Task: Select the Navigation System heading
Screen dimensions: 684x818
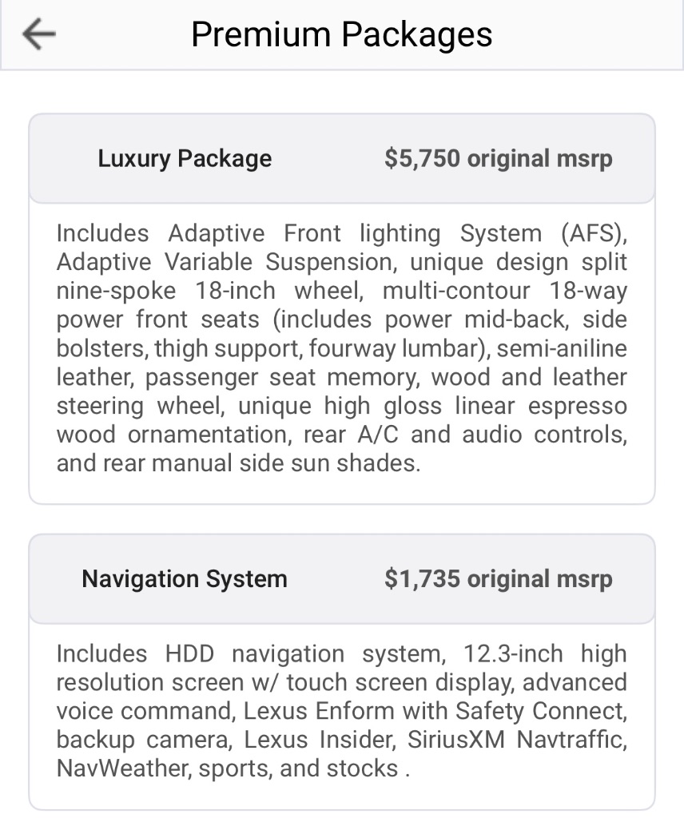Action: coord(185,578)
